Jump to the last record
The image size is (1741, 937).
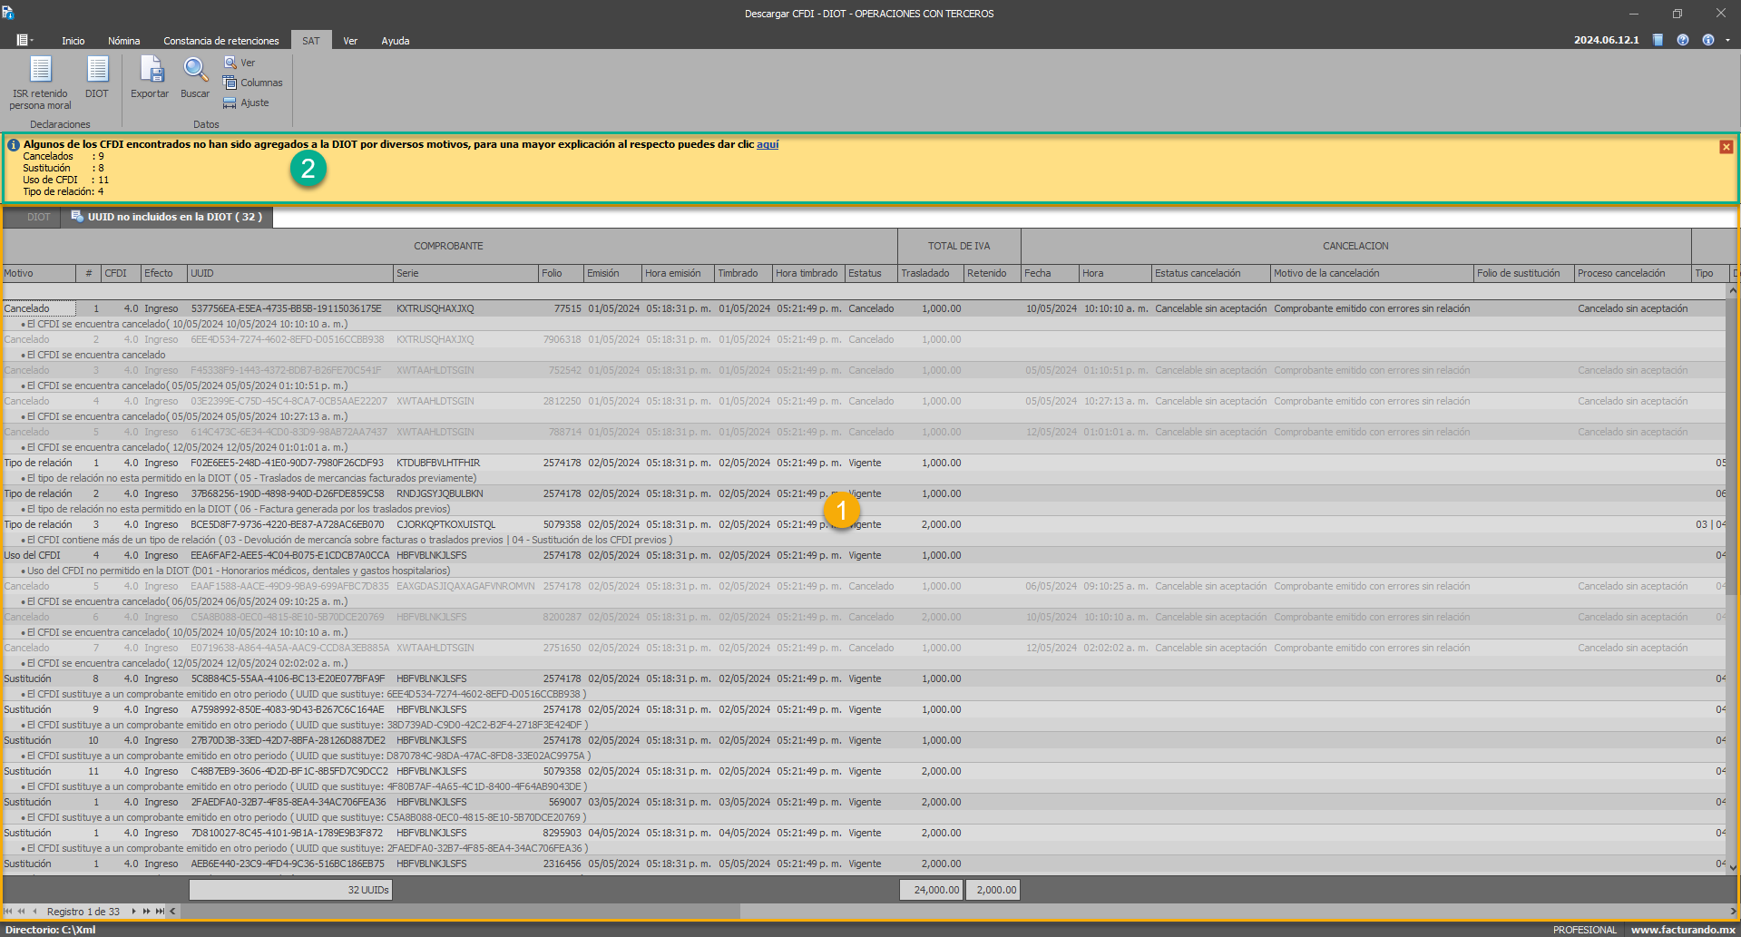pos(161,912)
